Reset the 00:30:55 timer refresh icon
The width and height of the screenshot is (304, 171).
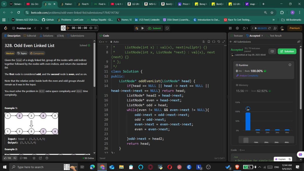coord(269,28)
